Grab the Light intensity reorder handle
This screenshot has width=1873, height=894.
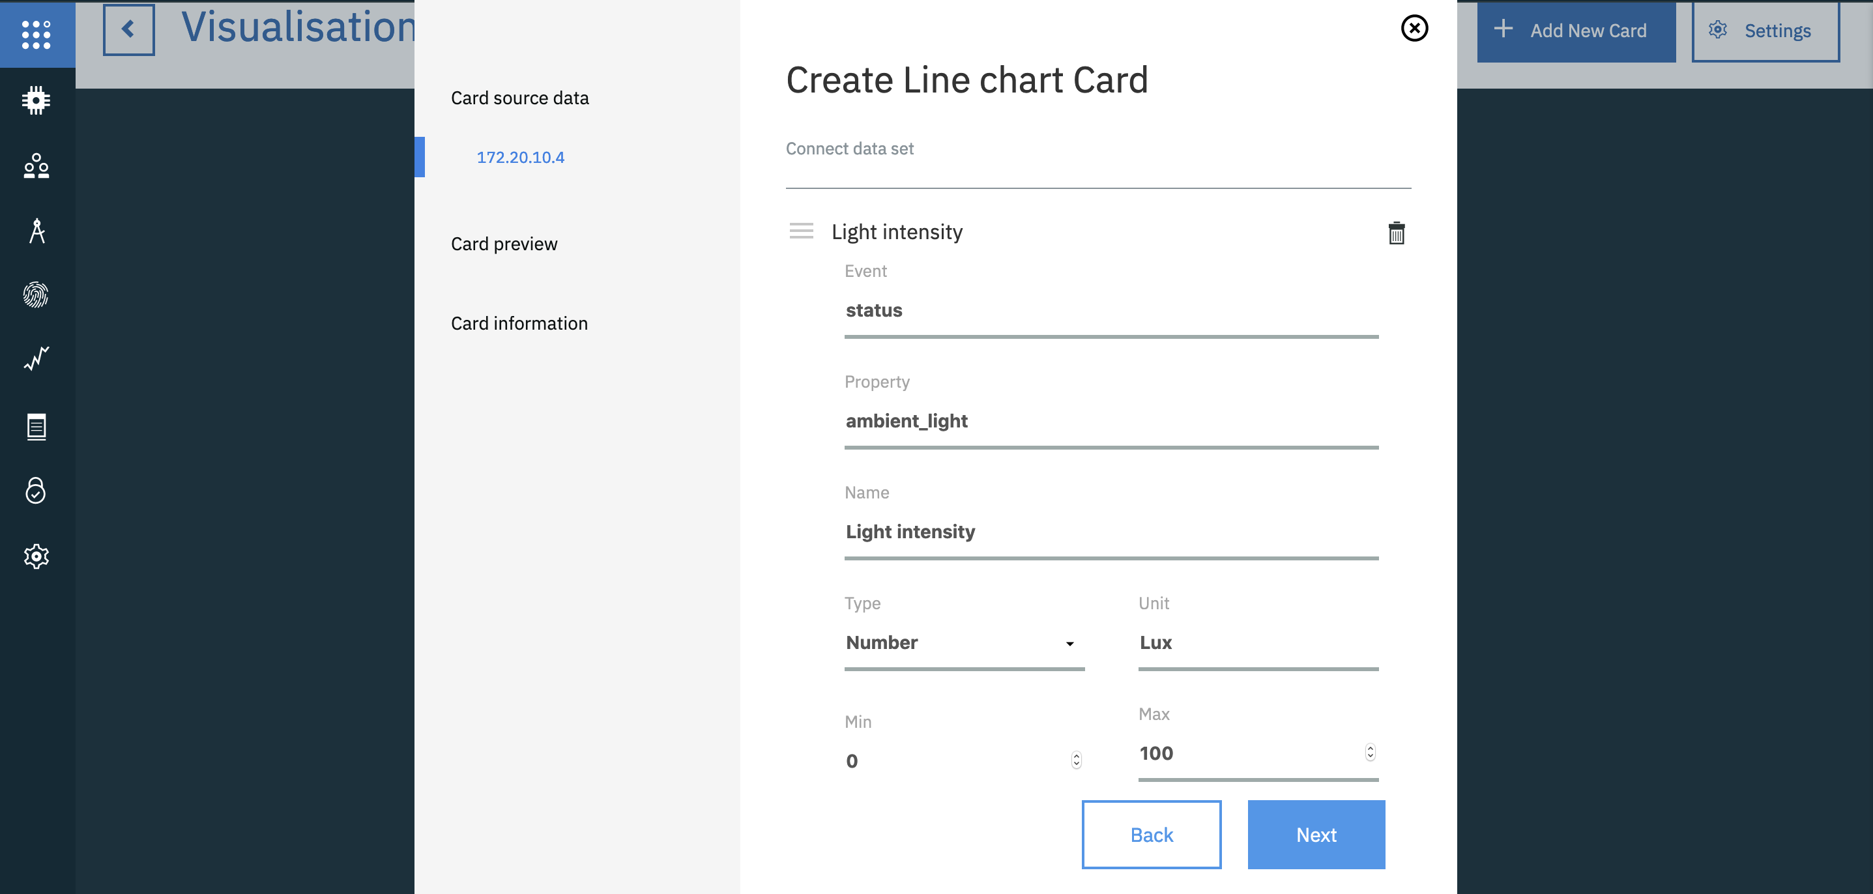pos(801,231)
